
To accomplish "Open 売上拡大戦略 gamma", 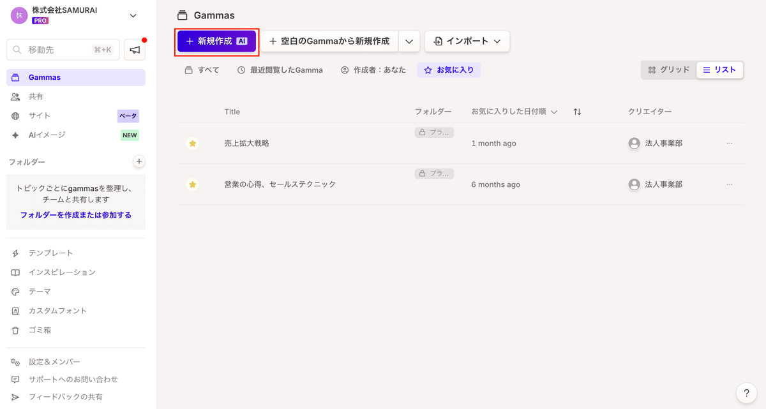I will [246, 144].
